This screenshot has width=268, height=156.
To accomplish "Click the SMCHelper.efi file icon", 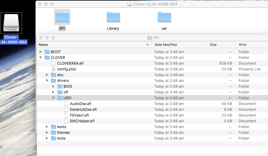I will (66, 121).
